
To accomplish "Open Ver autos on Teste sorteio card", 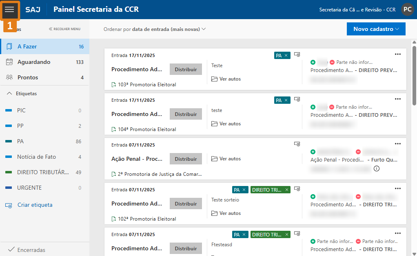I will pos(226,213).
